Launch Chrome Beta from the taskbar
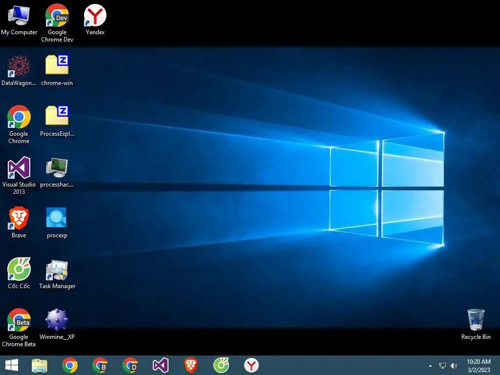500x375 pixels. (100, 365)
